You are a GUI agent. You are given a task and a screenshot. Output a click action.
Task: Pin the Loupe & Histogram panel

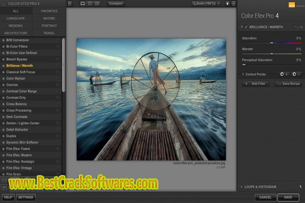[x=300, y=187]
